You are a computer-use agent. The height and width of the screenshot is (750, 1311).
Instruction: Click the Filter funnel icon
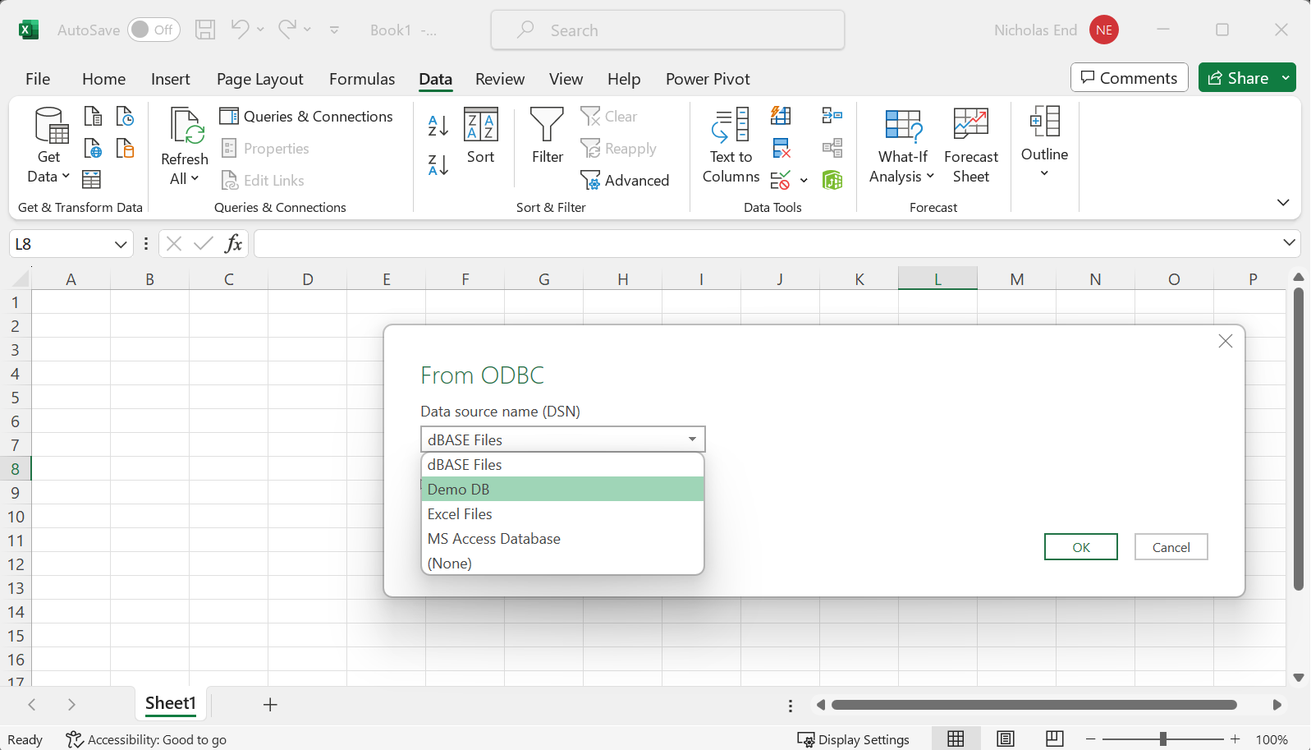(x=547, y=127)
